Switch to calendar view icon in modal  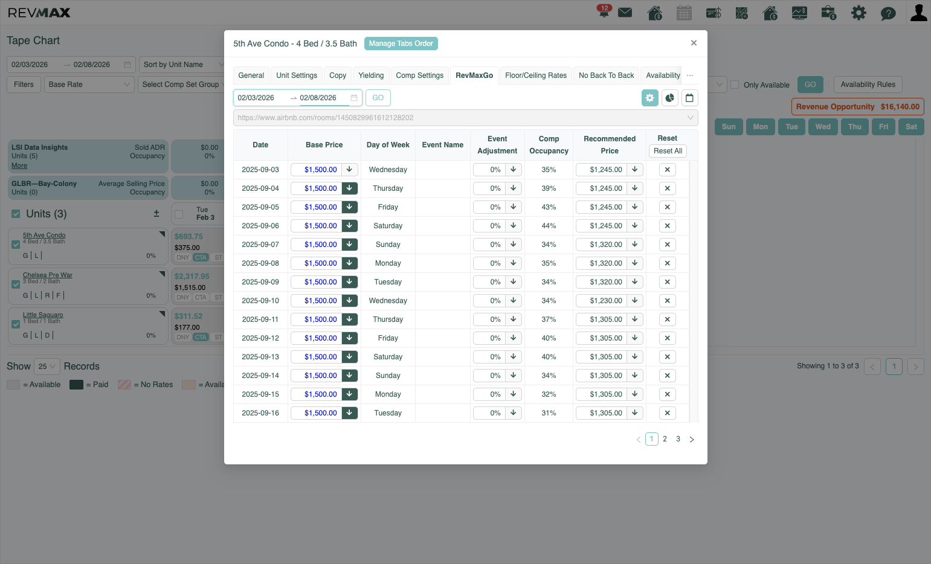690,98
